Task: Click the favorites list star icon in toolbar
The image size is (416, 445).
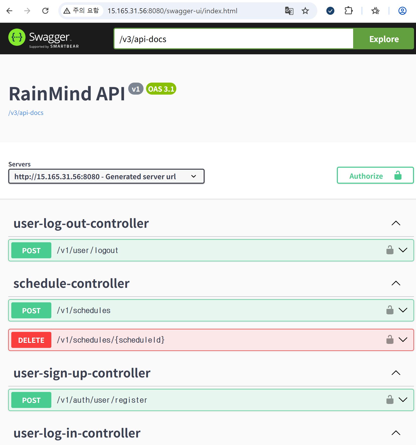Action: 375,11
